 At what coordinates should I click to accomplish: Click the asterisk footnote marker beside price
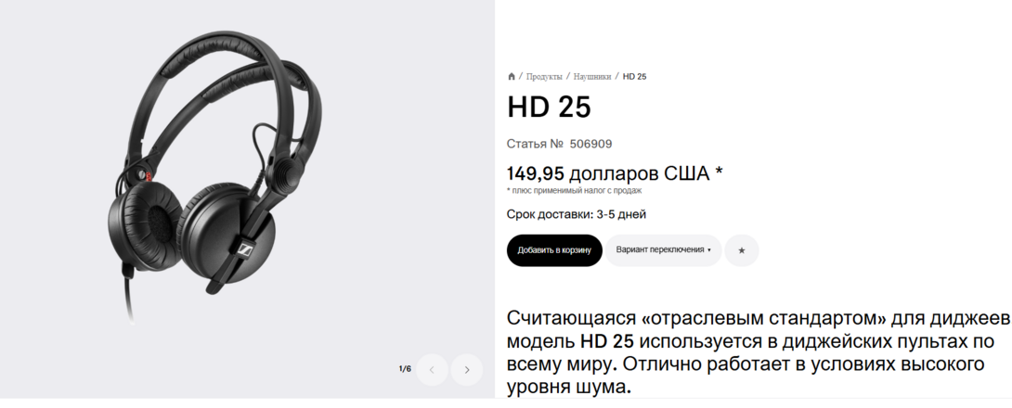719,172
